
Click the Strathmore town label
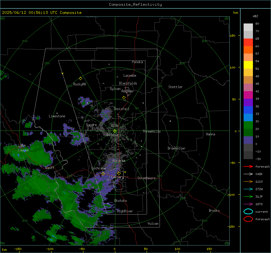(x=146, y=178)
